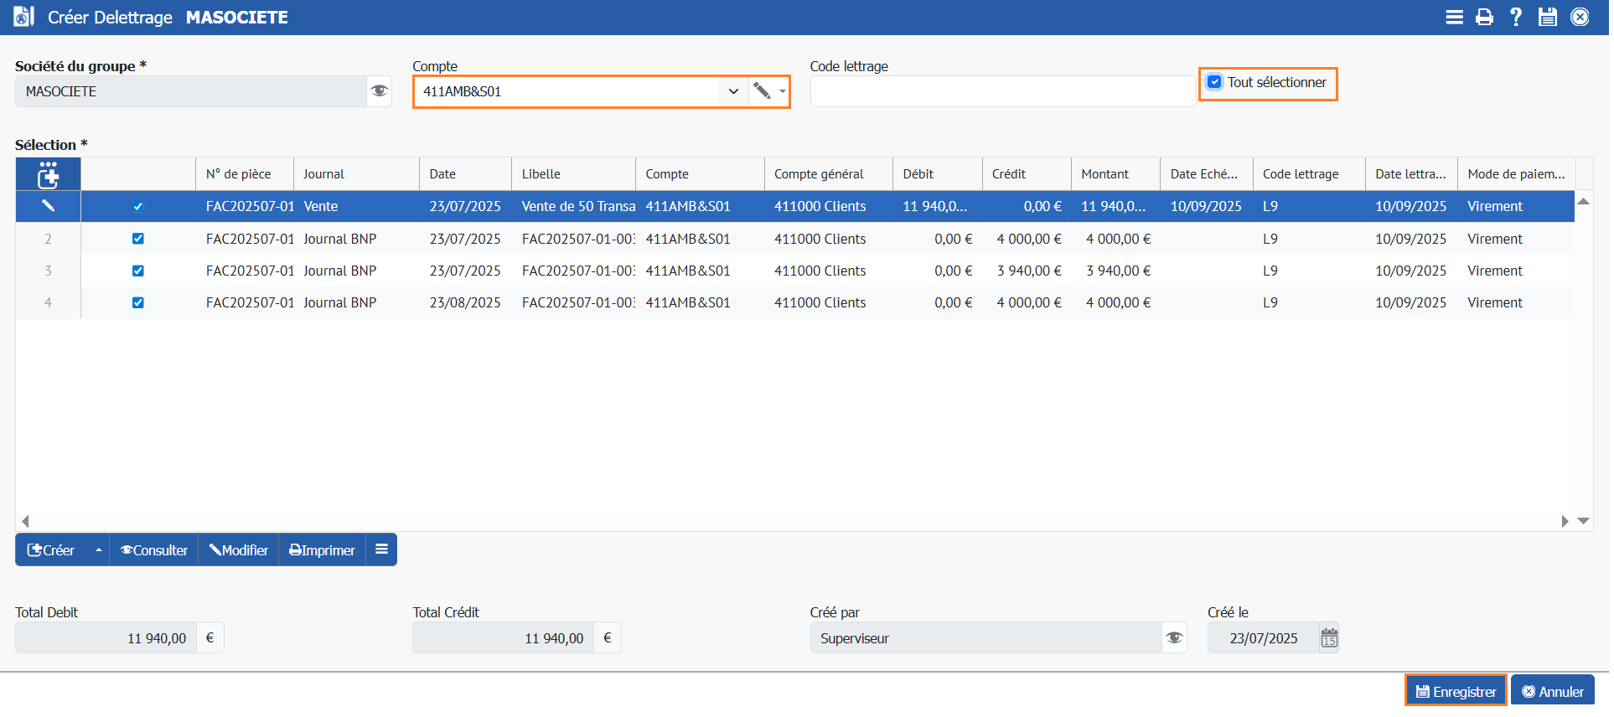Uncheck the Tout sélectionner checkbox
This screenshot has width=1614, height=717.
click(1214, 82)
